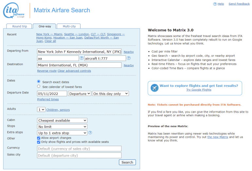Click help icon beside the 'aa' routing field

click(x=81, y=58)
